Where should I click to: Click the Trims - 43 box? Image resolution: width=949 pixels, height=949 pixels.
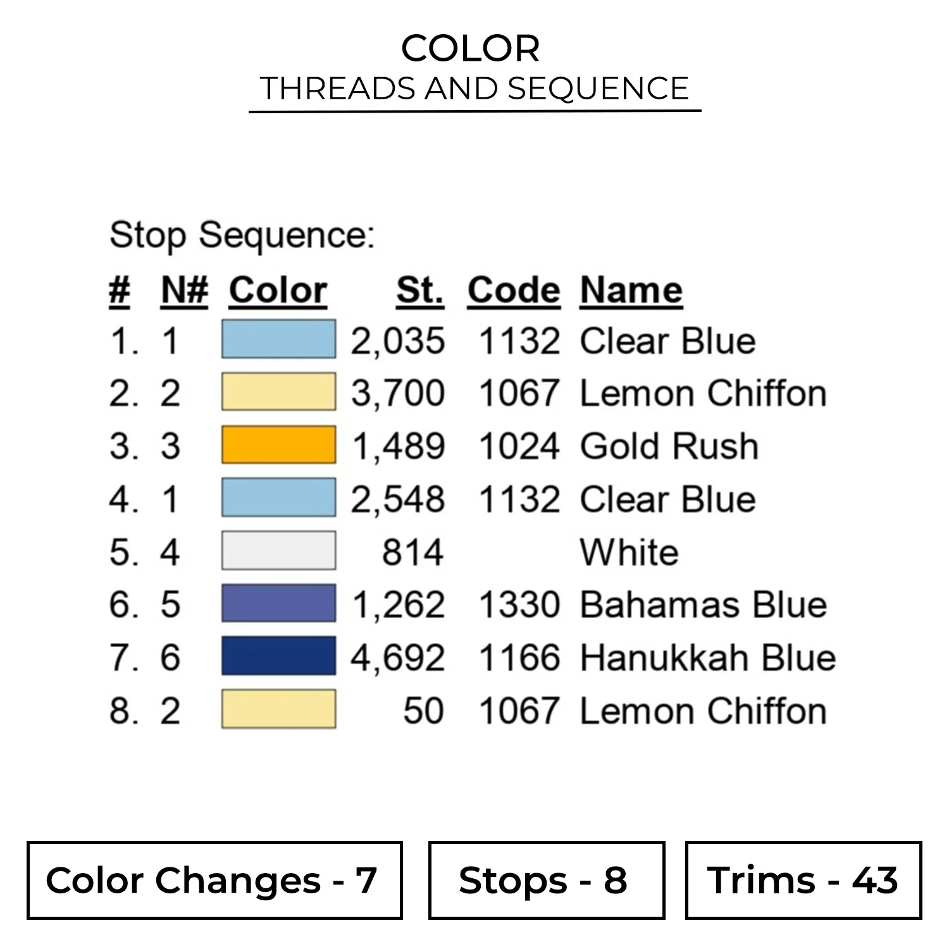(x=803, y=880)
